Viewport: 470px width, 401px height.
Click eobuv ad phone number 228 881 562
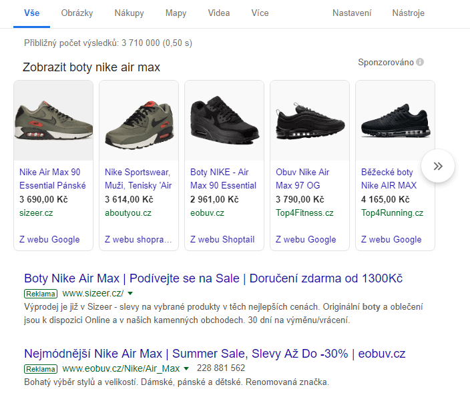tap(221, 368)
